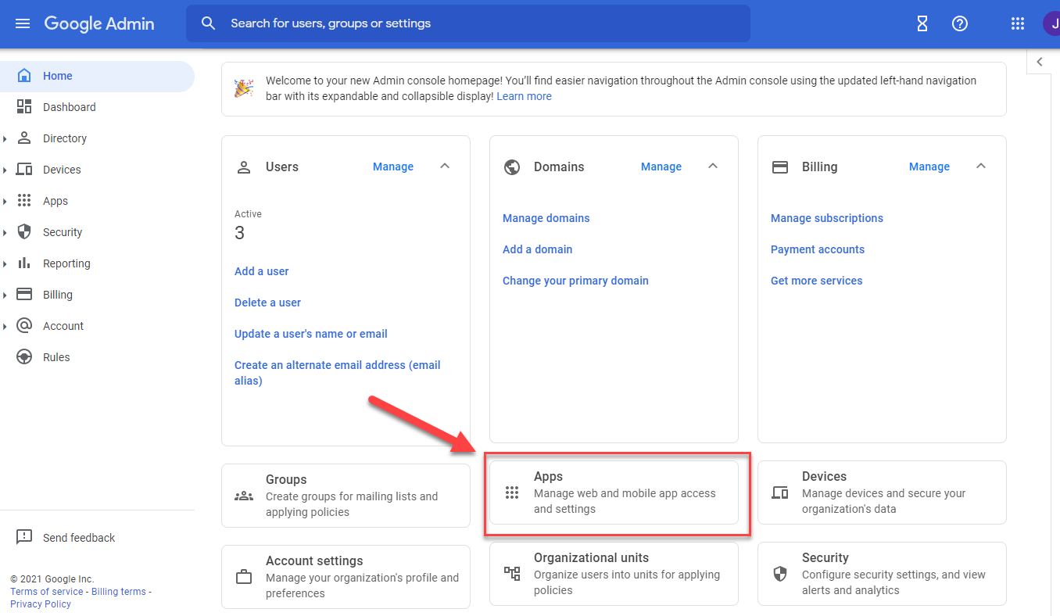Image resolution: width=1060 pixels, height=616 pixels.
Task: Click the Devices icon in sidebar
Action: pos(24,170)
